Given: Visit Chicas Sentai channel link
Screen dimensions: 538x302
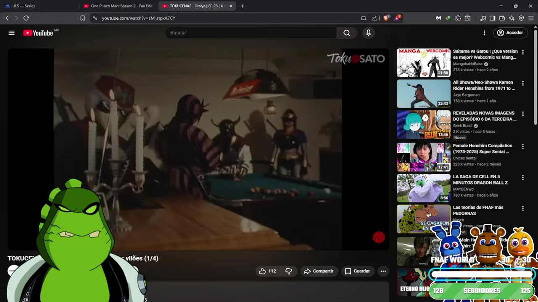Looking at the screenshot, I should [x=464, y=158].
